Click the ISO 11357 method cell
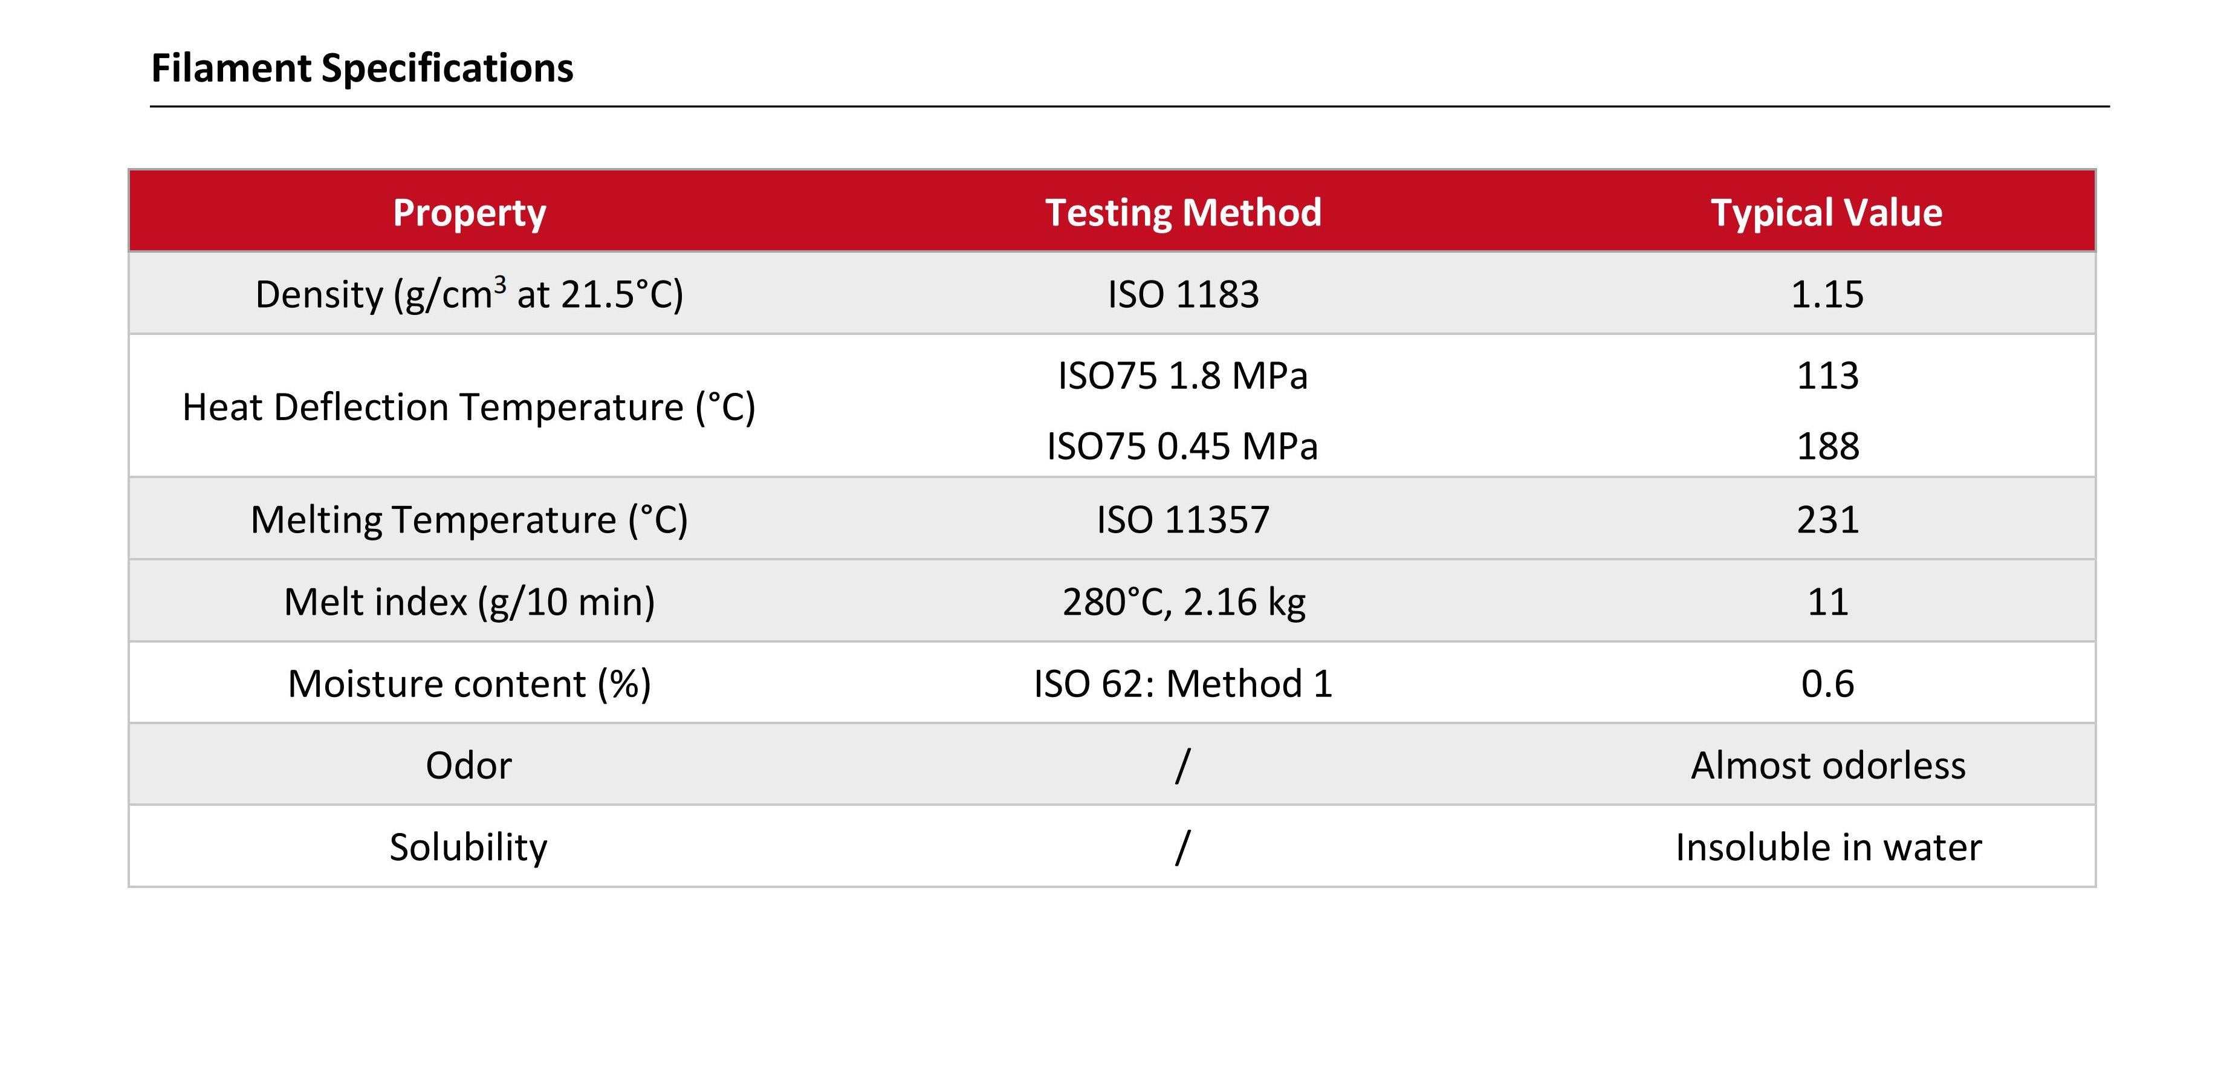This screenshot has height=1073, width=2221. click(x=1183, y=520)
